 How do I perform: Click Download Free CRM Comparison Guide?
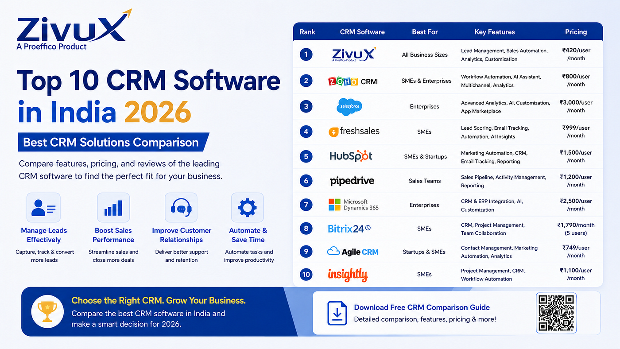pos(422,307)
